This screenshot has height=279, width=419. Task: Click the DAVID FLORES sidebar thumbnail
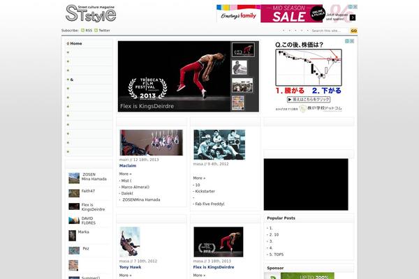74,220
